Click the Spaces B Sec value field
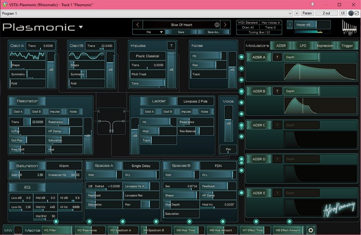Image resolution: width=361 pixels, height=235 pixels. [x=181, y=186]
